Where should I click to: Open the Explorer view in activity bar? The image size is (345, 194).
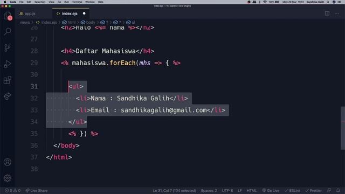[8, 16]
